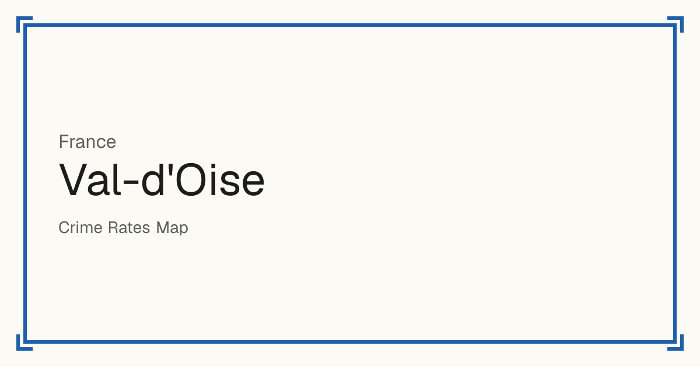
Task: Click the capital F in France
Action: pos(64,142)
